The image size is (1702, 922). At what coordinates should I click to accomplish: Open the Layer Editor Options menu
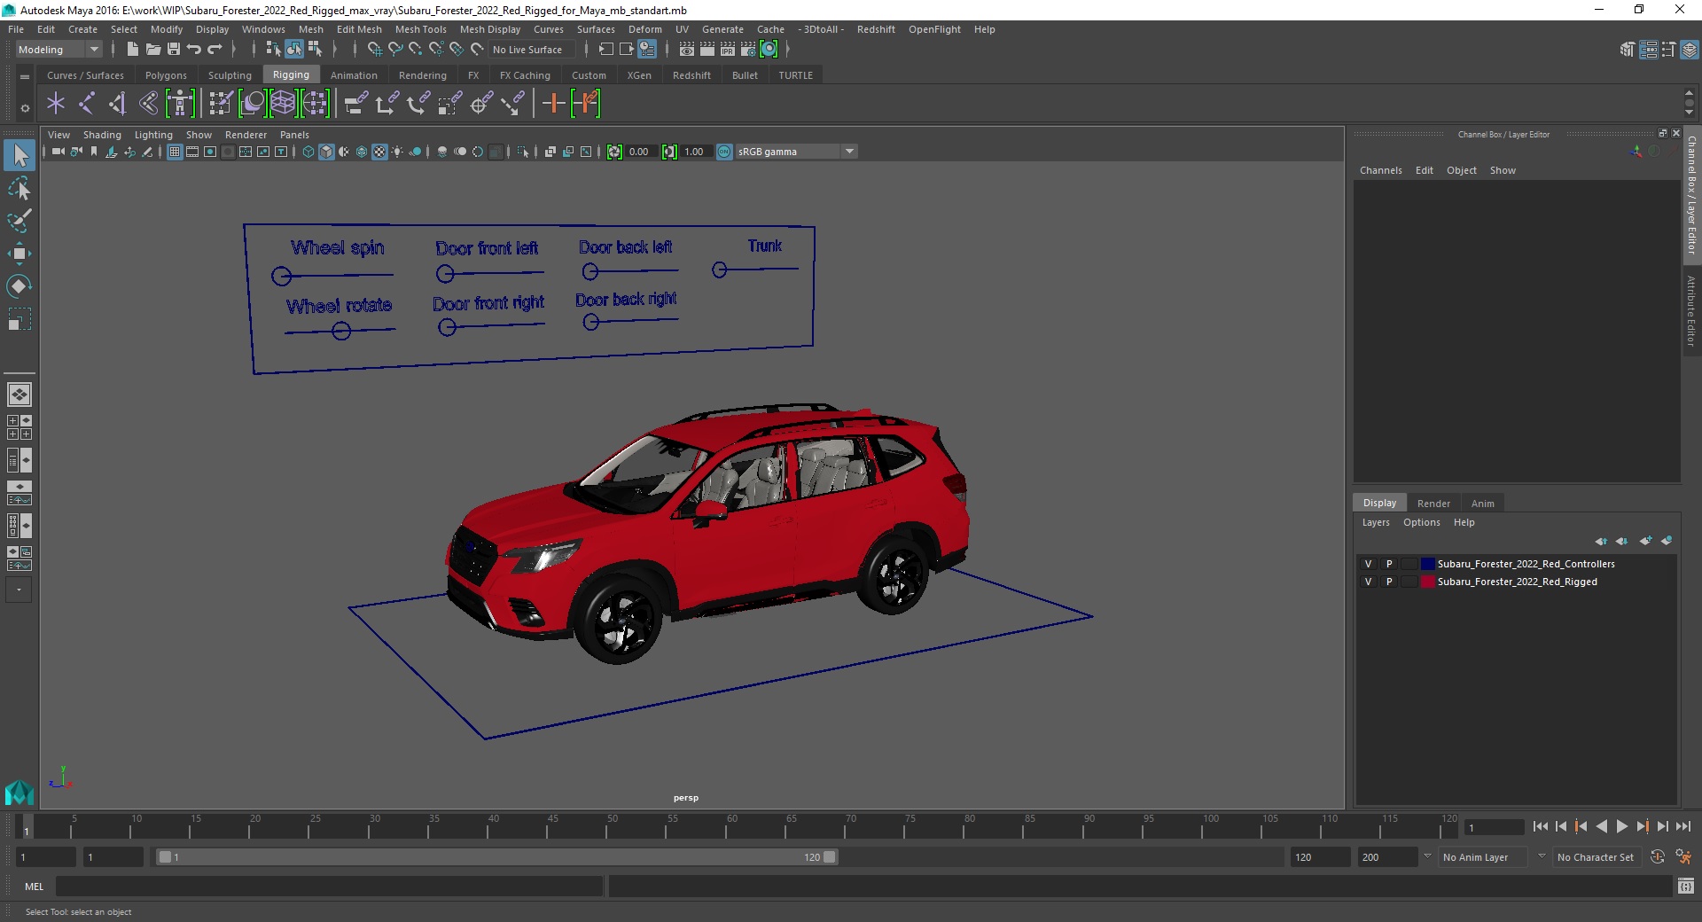pos(1421,522)
